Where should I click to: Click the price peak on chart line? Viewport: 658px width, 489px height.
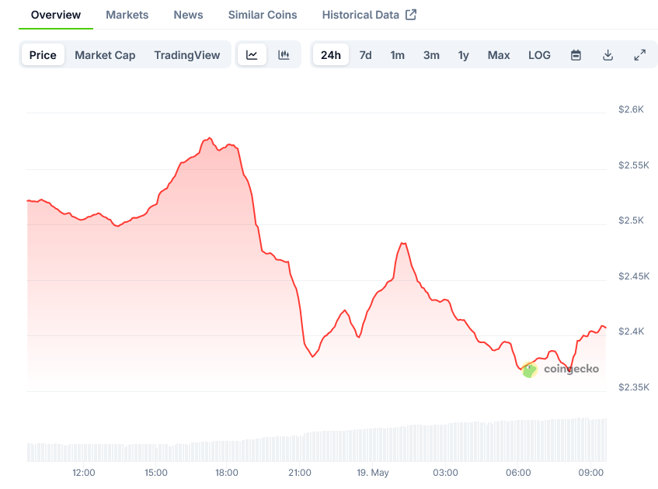(x=209, y=138)
